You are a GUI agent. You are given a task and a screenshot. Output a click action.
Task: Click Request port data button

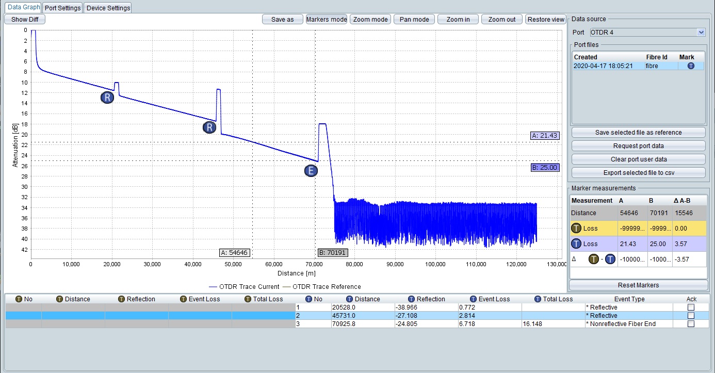638,146
